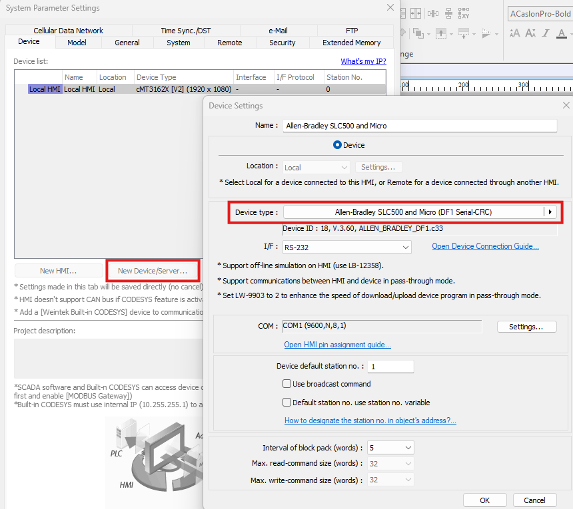Switch to the Model tab
The image size is (573, 509).
pyautogui.click(x=77, y=43)
